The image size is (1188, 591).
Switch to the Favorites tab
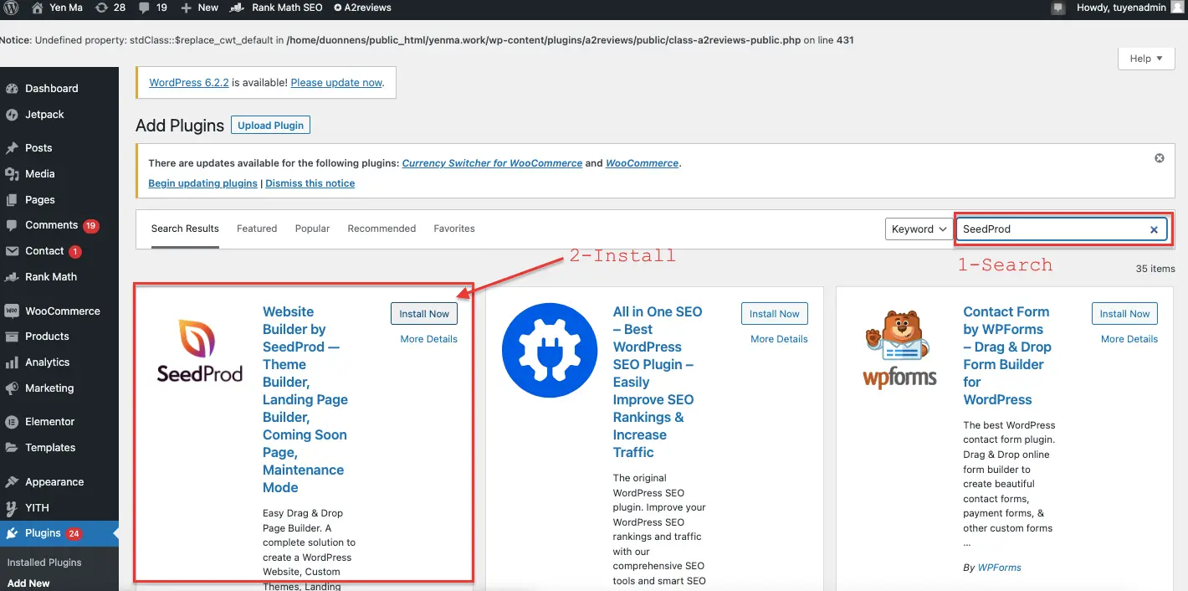click(454, 228)
